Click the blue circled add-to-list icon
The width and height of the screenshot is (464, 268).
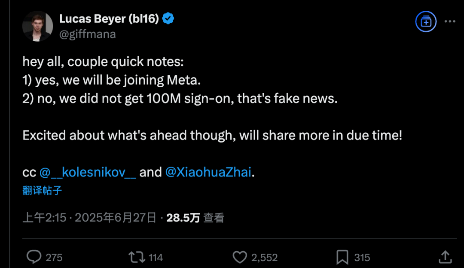coord(426,21)
